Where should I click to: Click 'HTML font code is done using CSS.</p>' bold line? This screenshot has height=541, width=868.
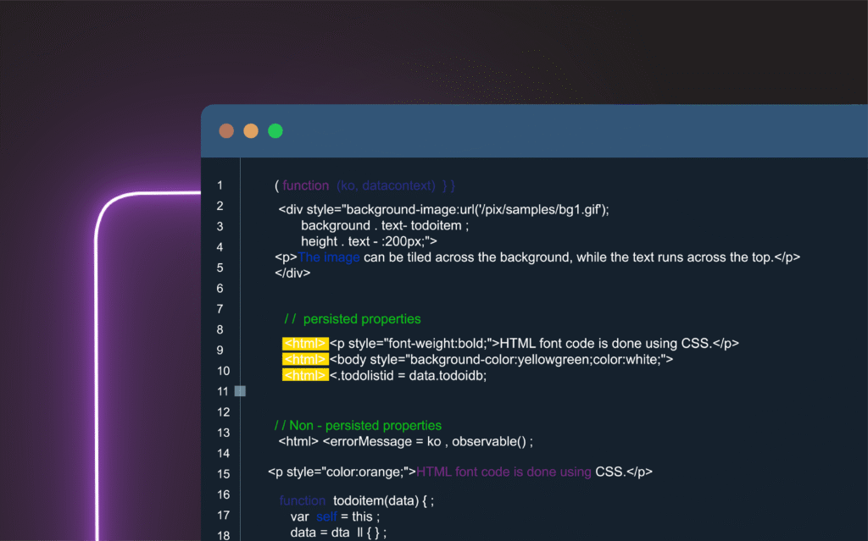coord(619,344)
